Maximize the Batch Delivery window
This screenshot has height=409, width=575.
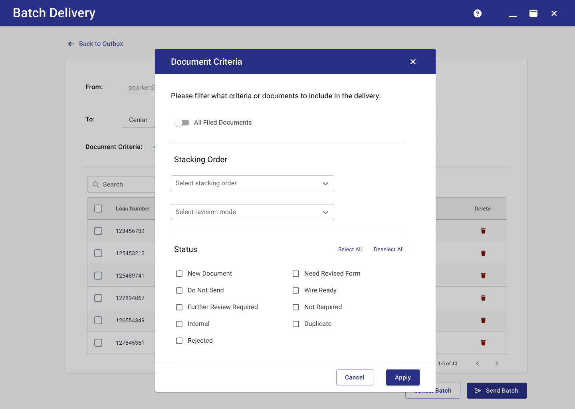(x=533, y=14)
